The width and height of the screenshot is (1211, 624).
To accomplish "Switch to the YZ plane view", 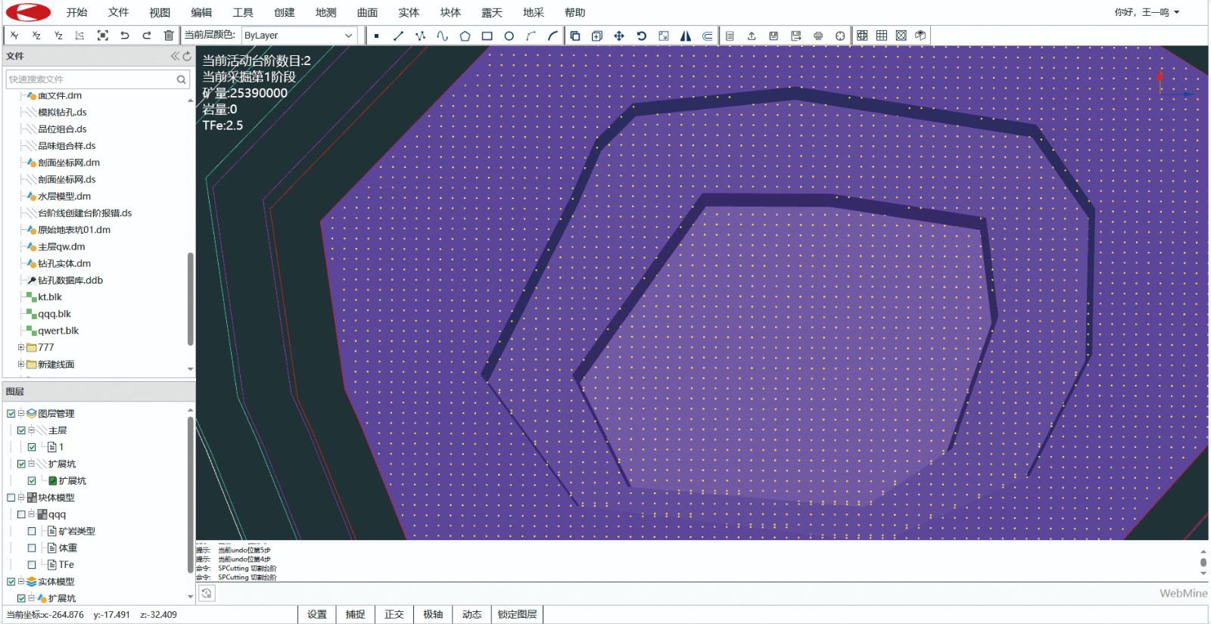I will 58,36.
